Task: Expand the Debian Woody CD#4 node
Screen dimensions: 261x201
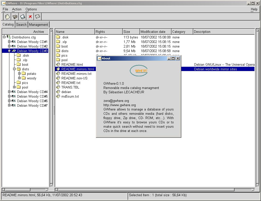Action: pyautogui.click(x=9, y=92)
